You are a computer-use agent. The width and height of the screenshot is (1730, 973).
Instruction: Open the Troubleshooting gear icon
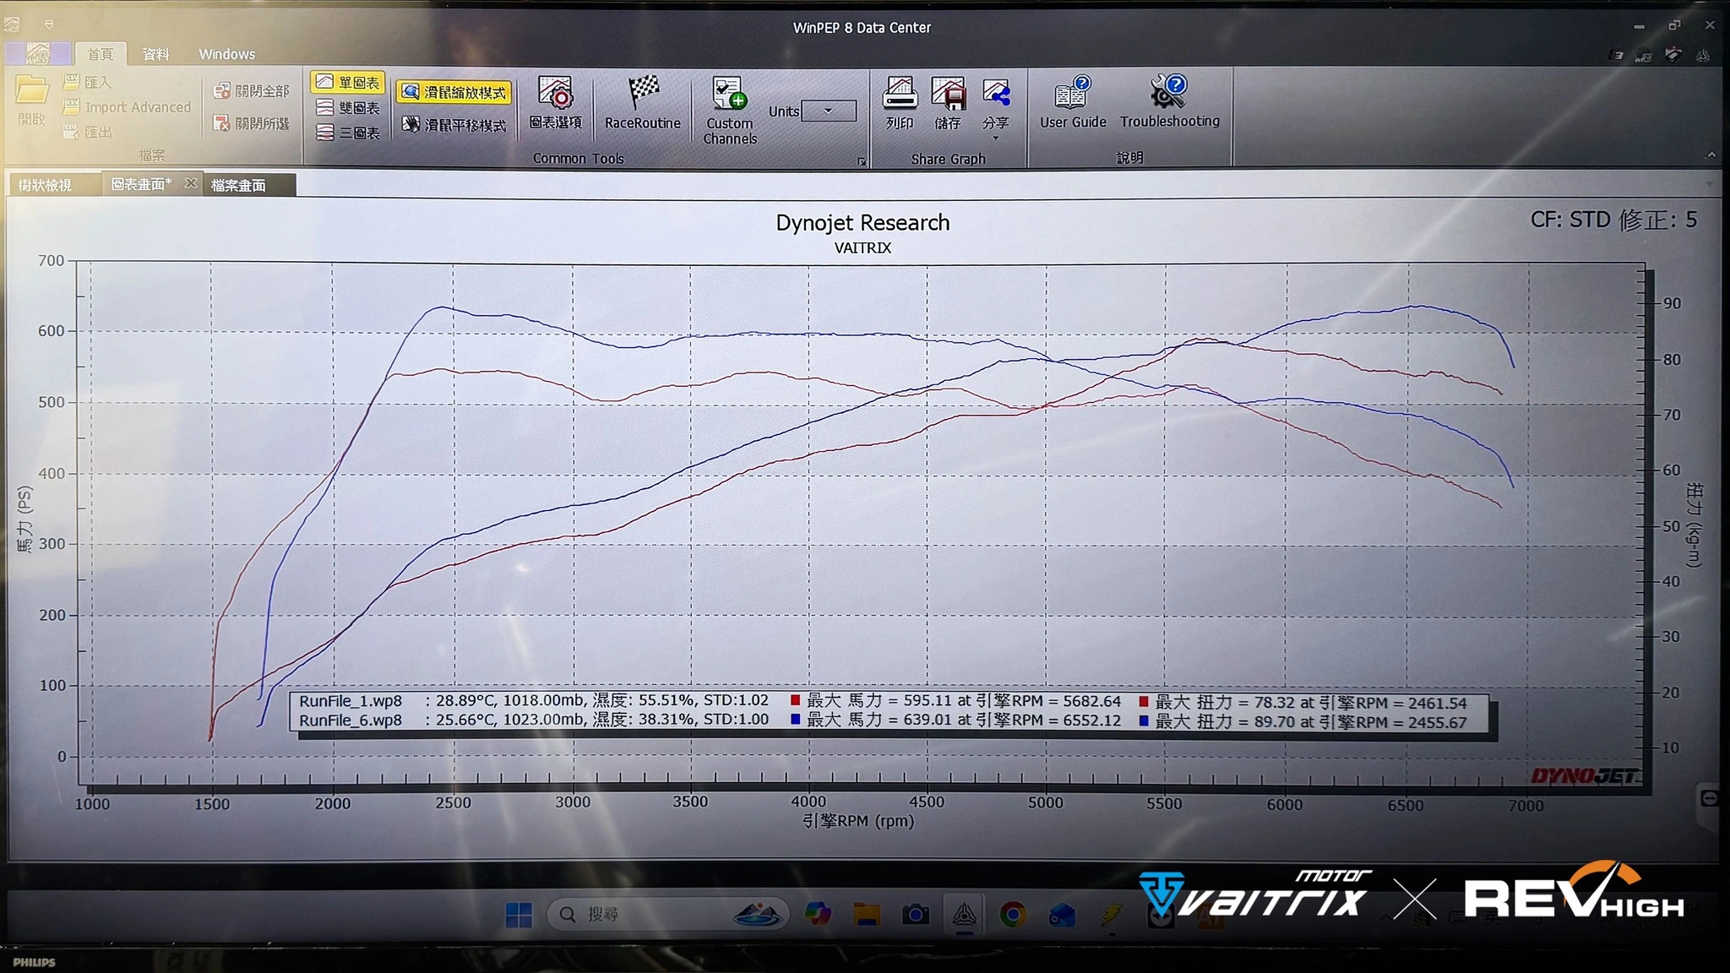1169,91
